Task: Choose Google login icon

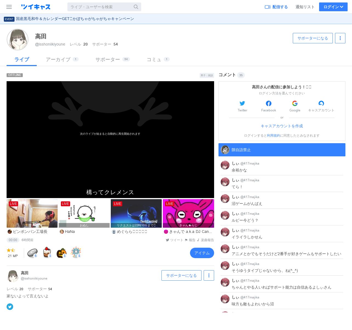Action: pyautogui.click(x=295, y=103)
